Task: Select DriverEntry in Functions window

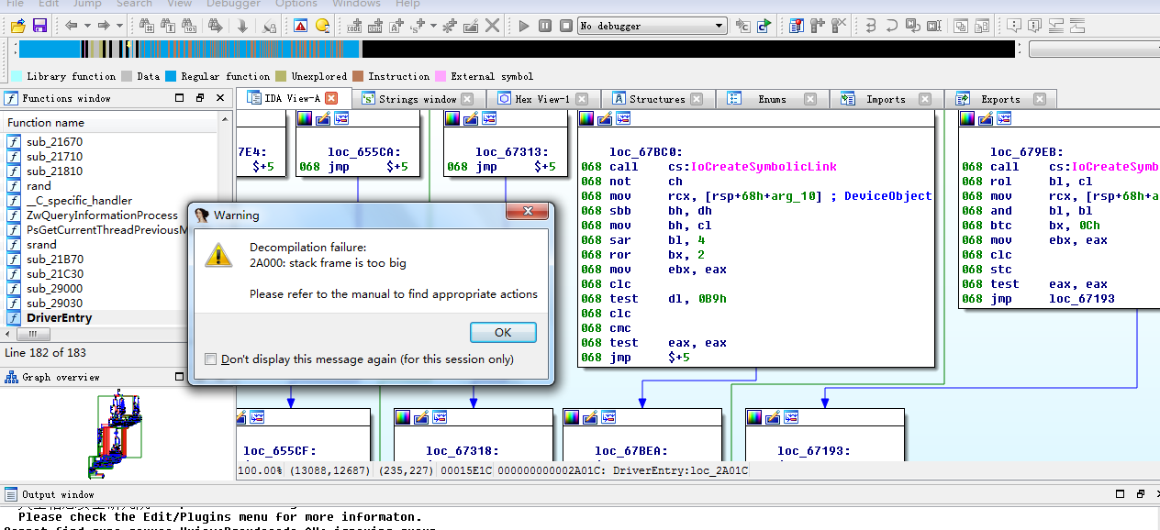Action: (59, 318)
